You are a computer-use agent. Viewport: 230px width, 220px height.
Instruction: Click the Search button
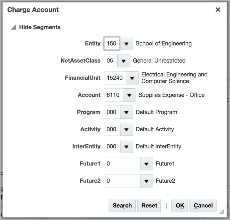122,206
